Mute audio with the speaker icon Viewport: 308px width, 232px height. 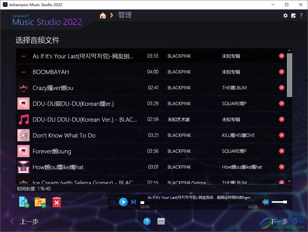pos(266,202)
